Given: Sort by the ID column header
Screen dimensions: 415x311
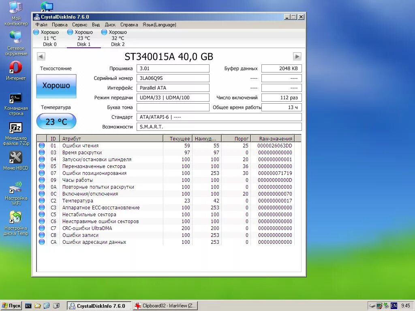Looking at the screenshot, I should 53,138.
